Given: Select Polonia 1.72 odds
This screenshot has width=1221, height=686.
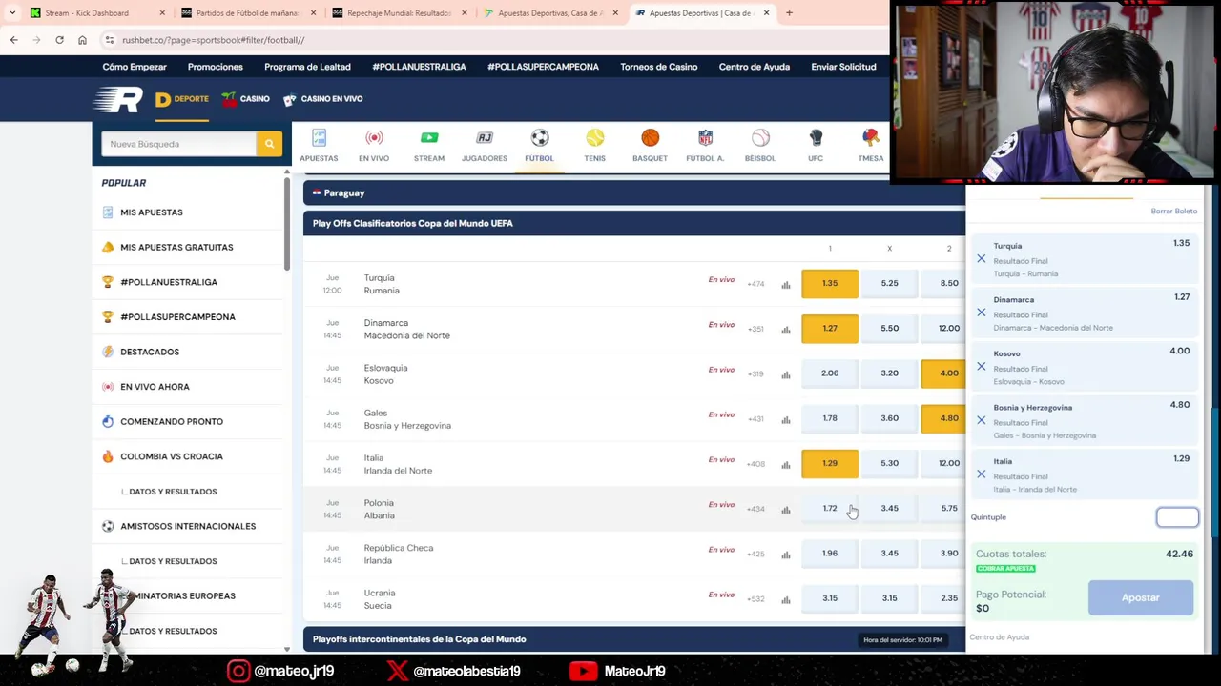Looking at the screenshot, I should [830, 508].
